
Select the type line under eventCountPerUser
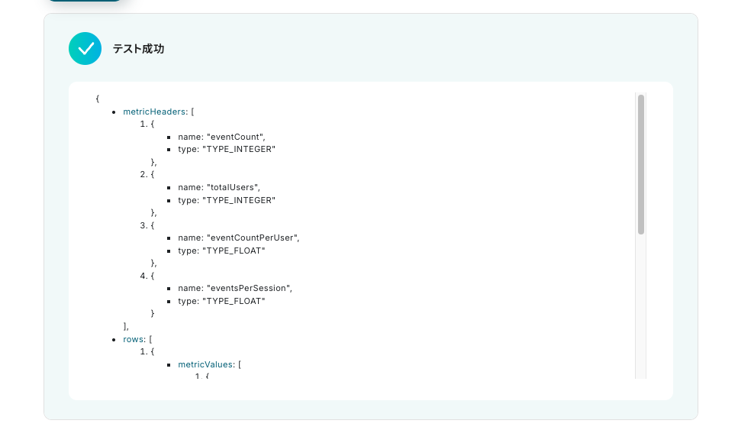point(222,251)
